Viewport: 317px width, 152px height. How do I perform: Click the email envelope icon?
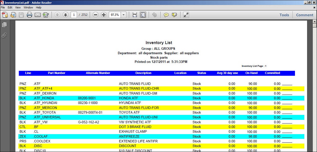pyautogui.click(x=38, y=15)
